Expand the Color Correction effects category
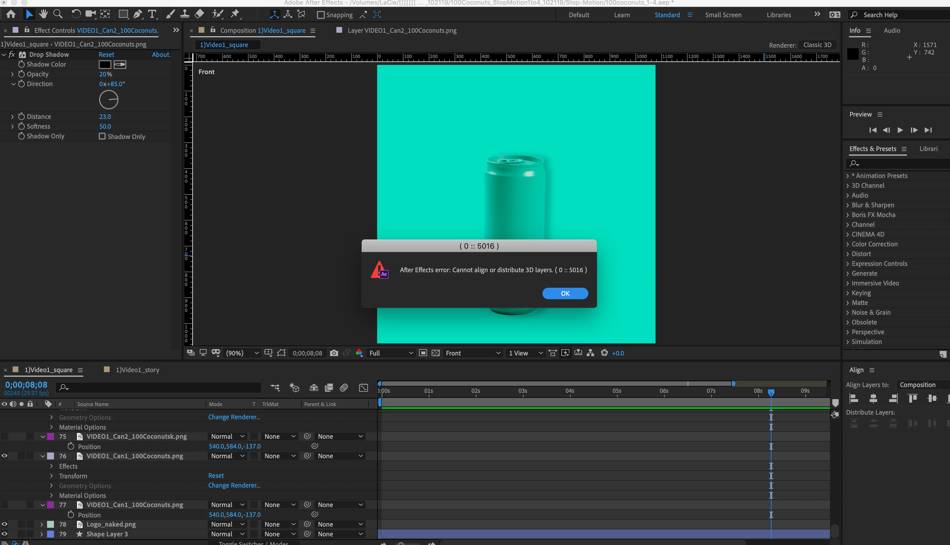The image size is (950, 545). (874, 244)
